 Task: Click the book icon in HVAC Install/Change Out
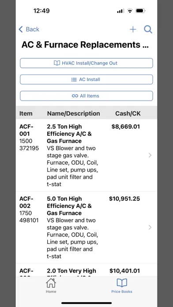point(57,63)
